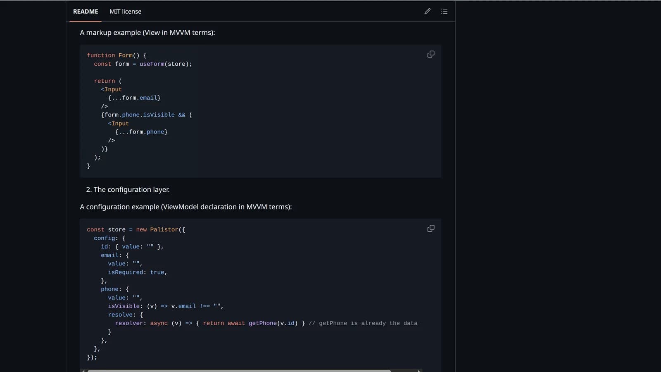The image size is (661, 372).
Task: Click the line 'const form = useForm(store);'
Action: (143, 64)
